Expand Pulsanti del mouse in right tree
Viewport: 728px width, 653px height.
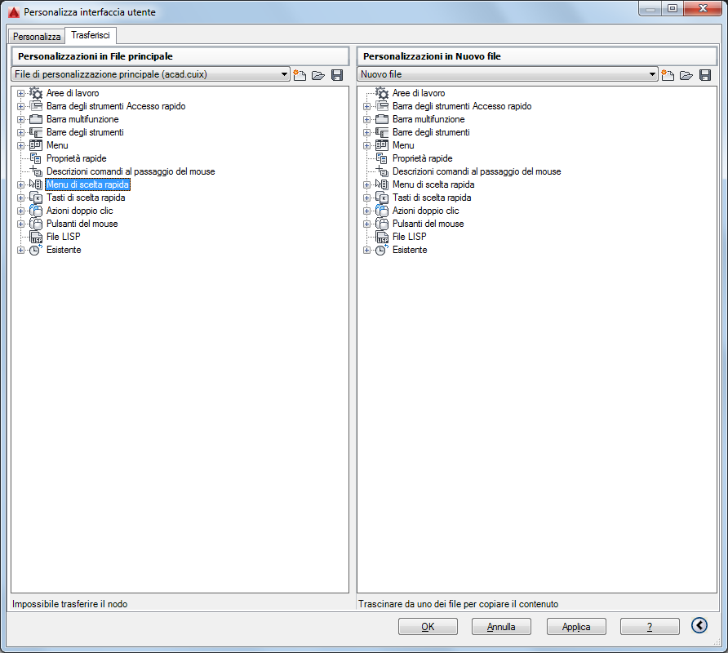(x=366, y=224)
